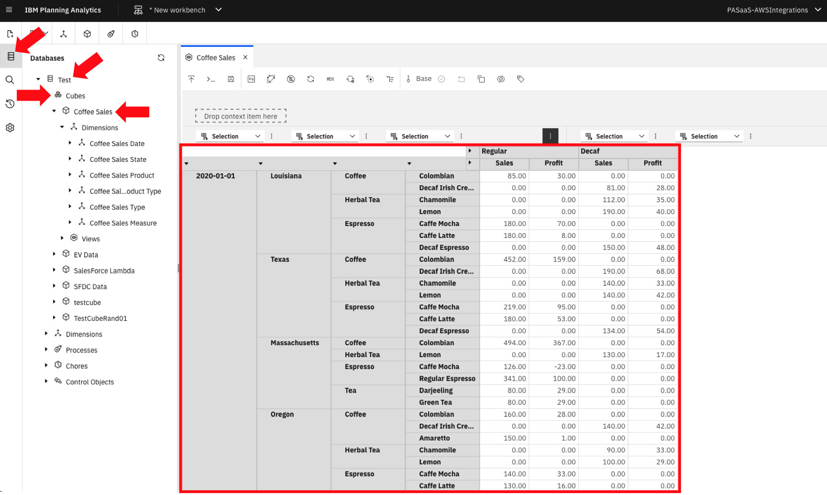The image size is (827, 495).
Task: Open the Control Objects tree item
Action: [90, 382]
